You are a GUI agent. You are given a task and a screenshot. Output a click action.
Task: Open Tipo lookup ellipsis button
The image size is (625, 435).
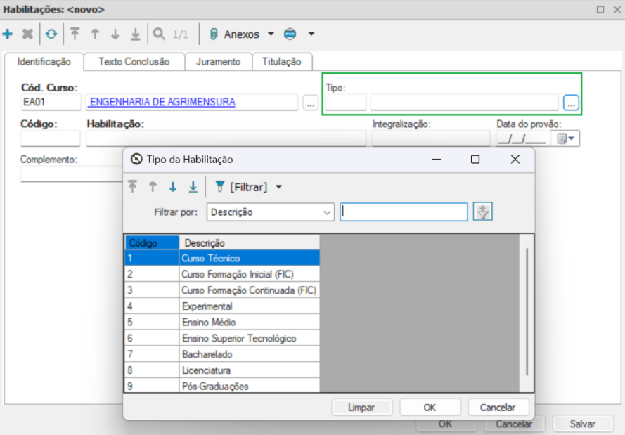[x=571, y=103]
